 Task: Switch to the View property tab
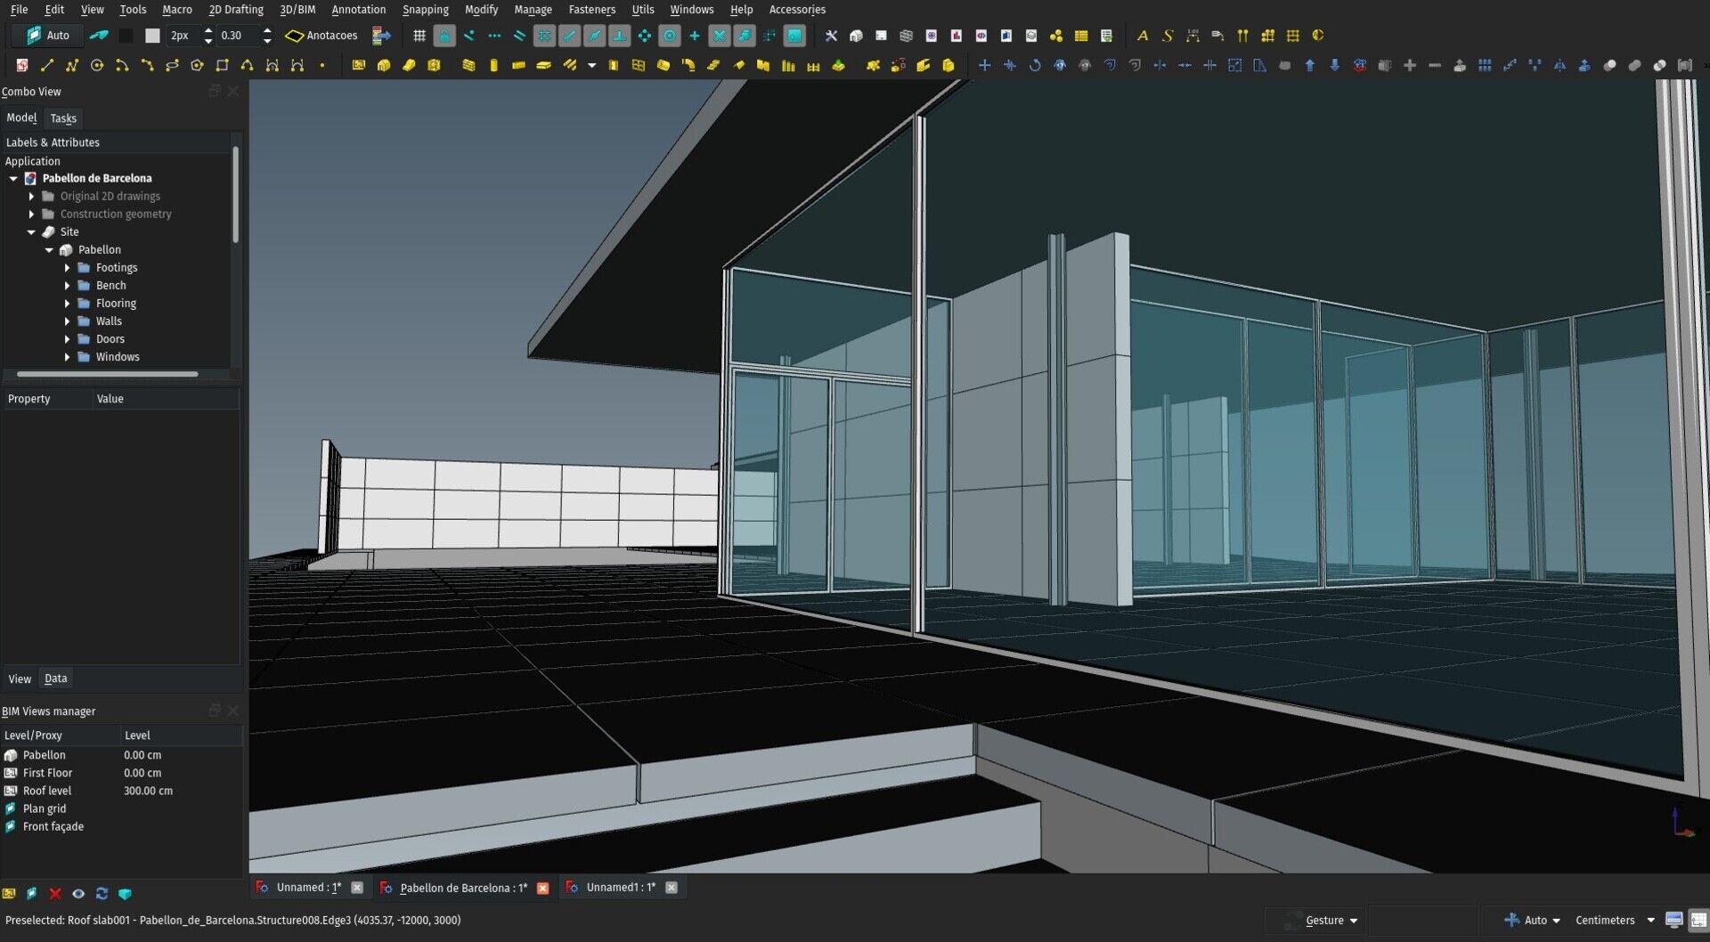[x=20, y=678]
